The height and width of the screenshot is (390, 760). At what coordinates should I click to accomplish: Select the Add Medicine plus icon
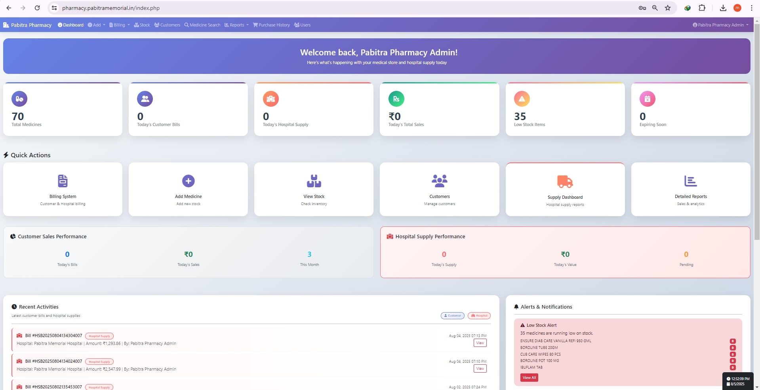point(188,181)
